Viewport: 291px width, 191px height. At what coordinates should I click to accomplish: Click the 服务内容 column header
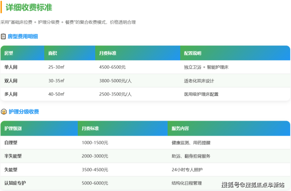click(x=180, y=129)
